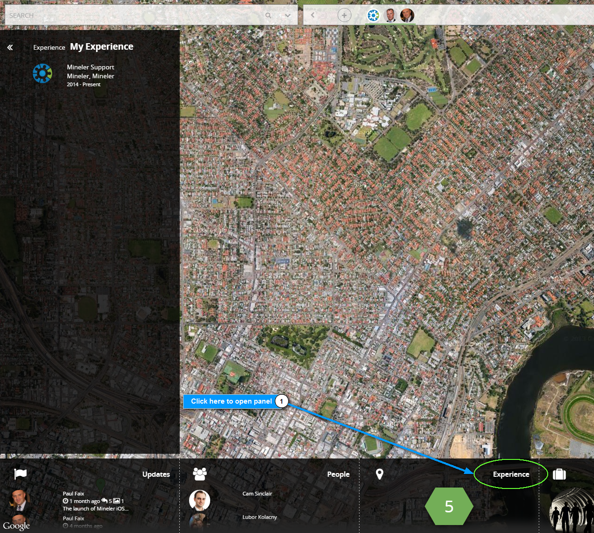Click the map location pin icon
Image resolution: width=594 pixels, height=533 pixels.
380,474
